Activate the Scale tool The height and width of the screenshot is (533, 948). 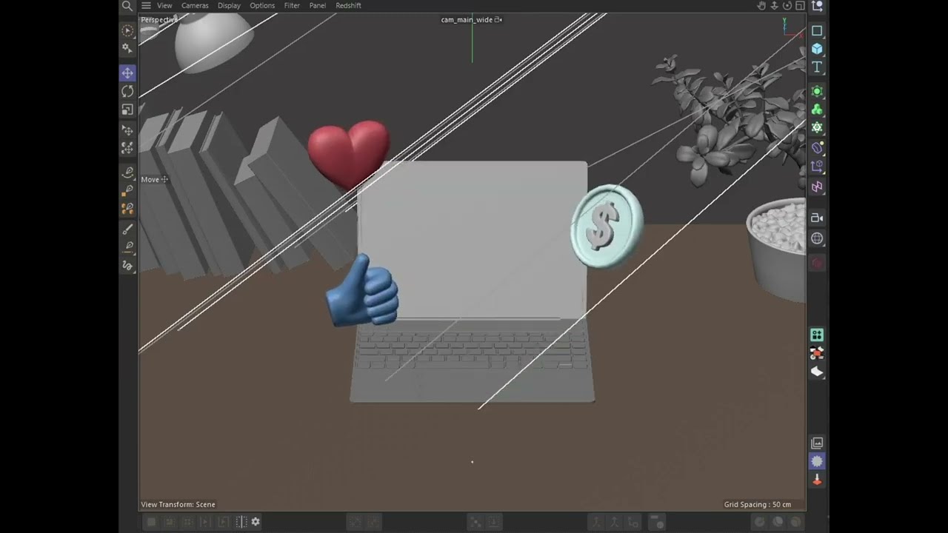coord(127,110)
